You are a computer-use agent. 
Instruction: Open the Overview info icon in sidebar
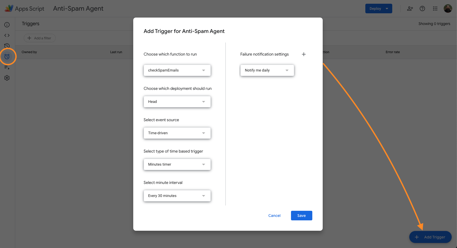point(7,25)
